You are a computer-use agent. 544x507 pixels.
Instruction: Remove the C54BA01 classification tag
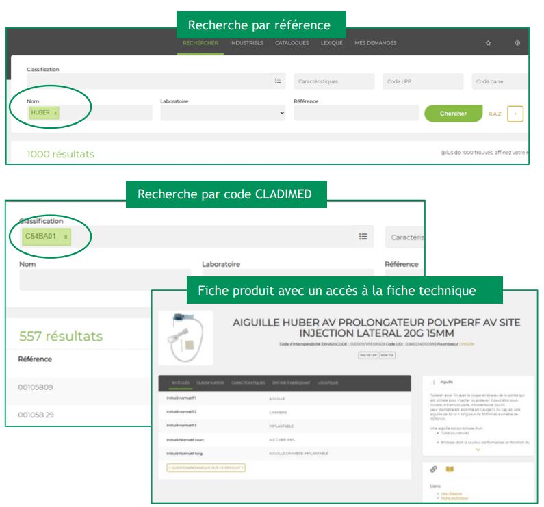(x=66, y=237)
